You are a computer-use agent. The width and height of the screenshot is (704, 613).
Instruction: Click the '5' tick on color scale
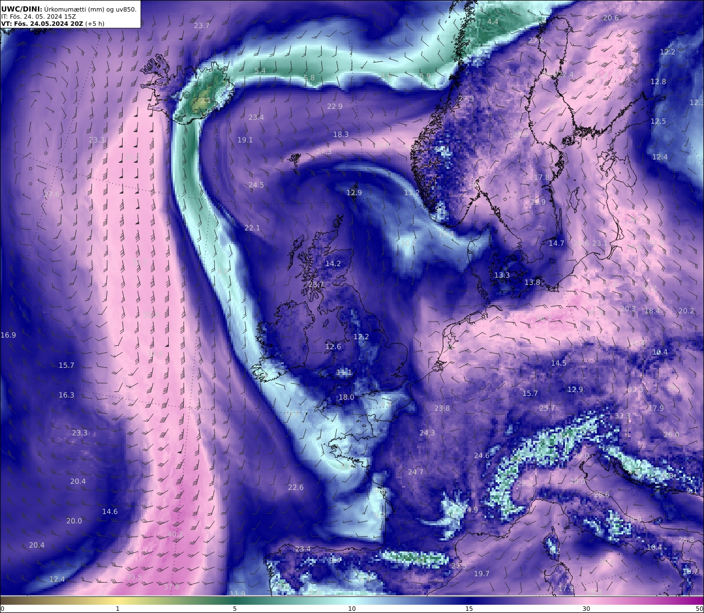pos(235,609)
